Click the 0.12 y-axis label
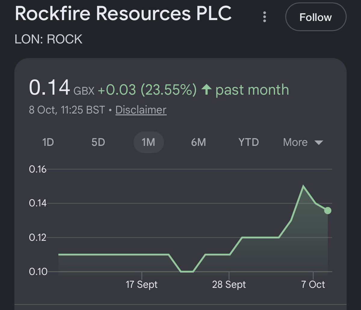Image resolution: width=361 pixels, height=310 pixels. pos(38,238)
